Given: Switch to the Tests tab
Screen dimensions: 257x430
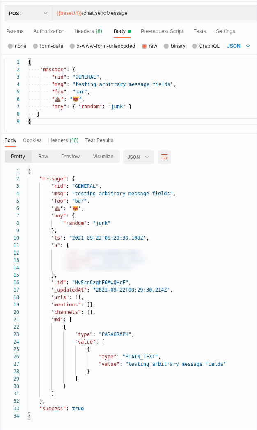Looking at the screenshot, I should point(200,31).
